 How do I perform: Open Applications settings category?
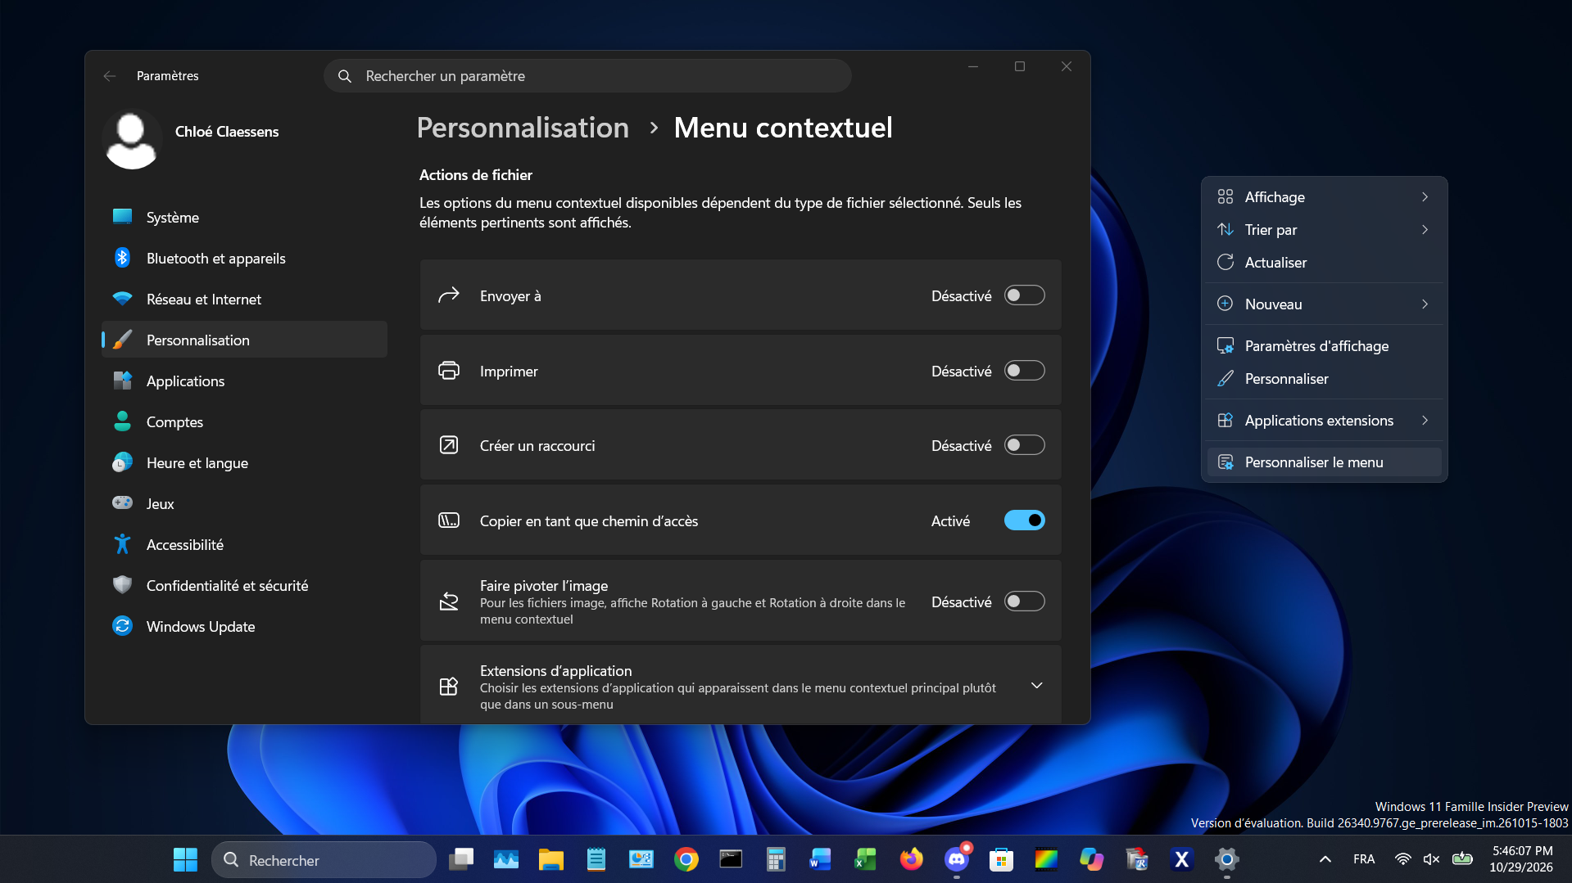point(244,381)
